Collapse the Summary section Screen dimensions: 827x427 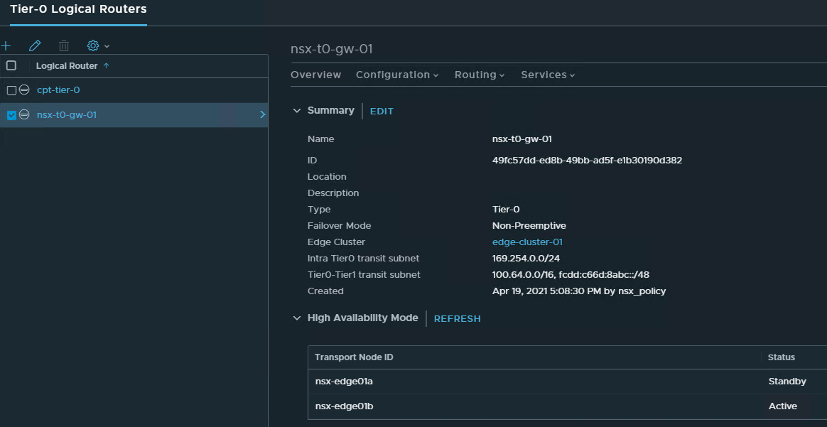tap(297, 110)
